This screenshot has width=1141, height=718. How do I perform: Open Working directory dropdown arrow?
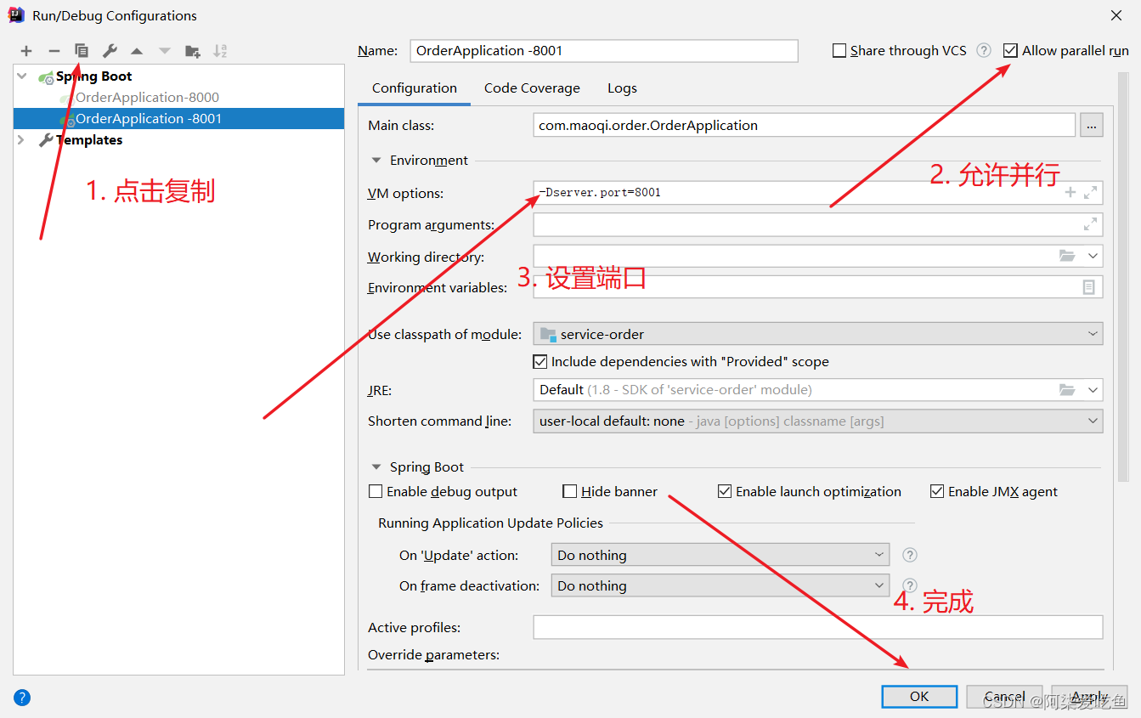1093,256
